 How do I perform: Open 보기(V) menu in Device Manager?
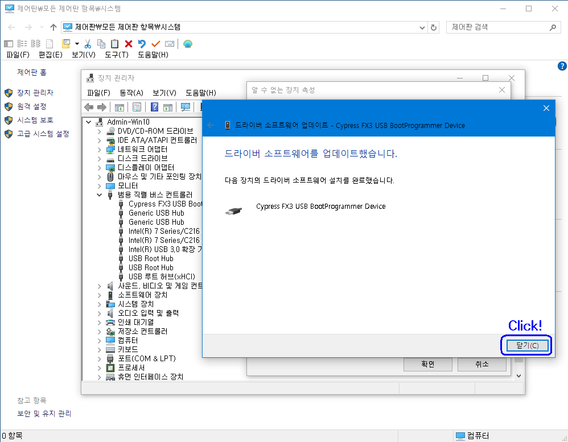(x=164, y=93)
